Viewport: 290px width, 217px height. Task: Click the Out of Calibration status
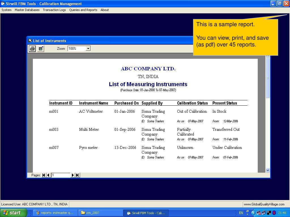192,111
